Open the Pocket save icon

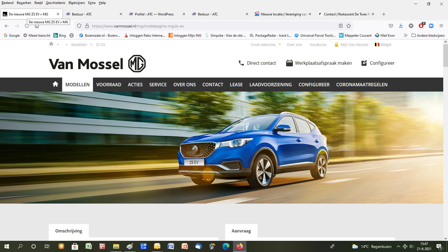391,26
